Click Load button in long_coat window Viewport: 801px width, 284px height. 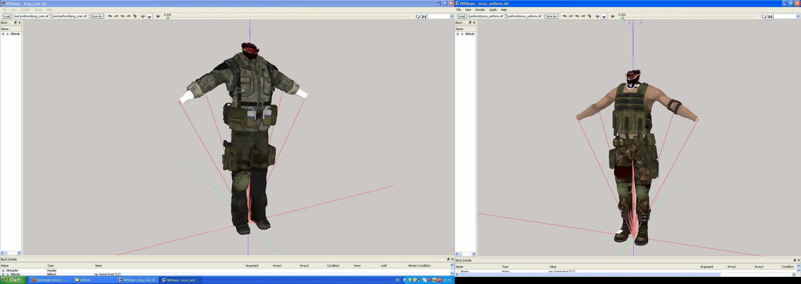coord(7,16)
